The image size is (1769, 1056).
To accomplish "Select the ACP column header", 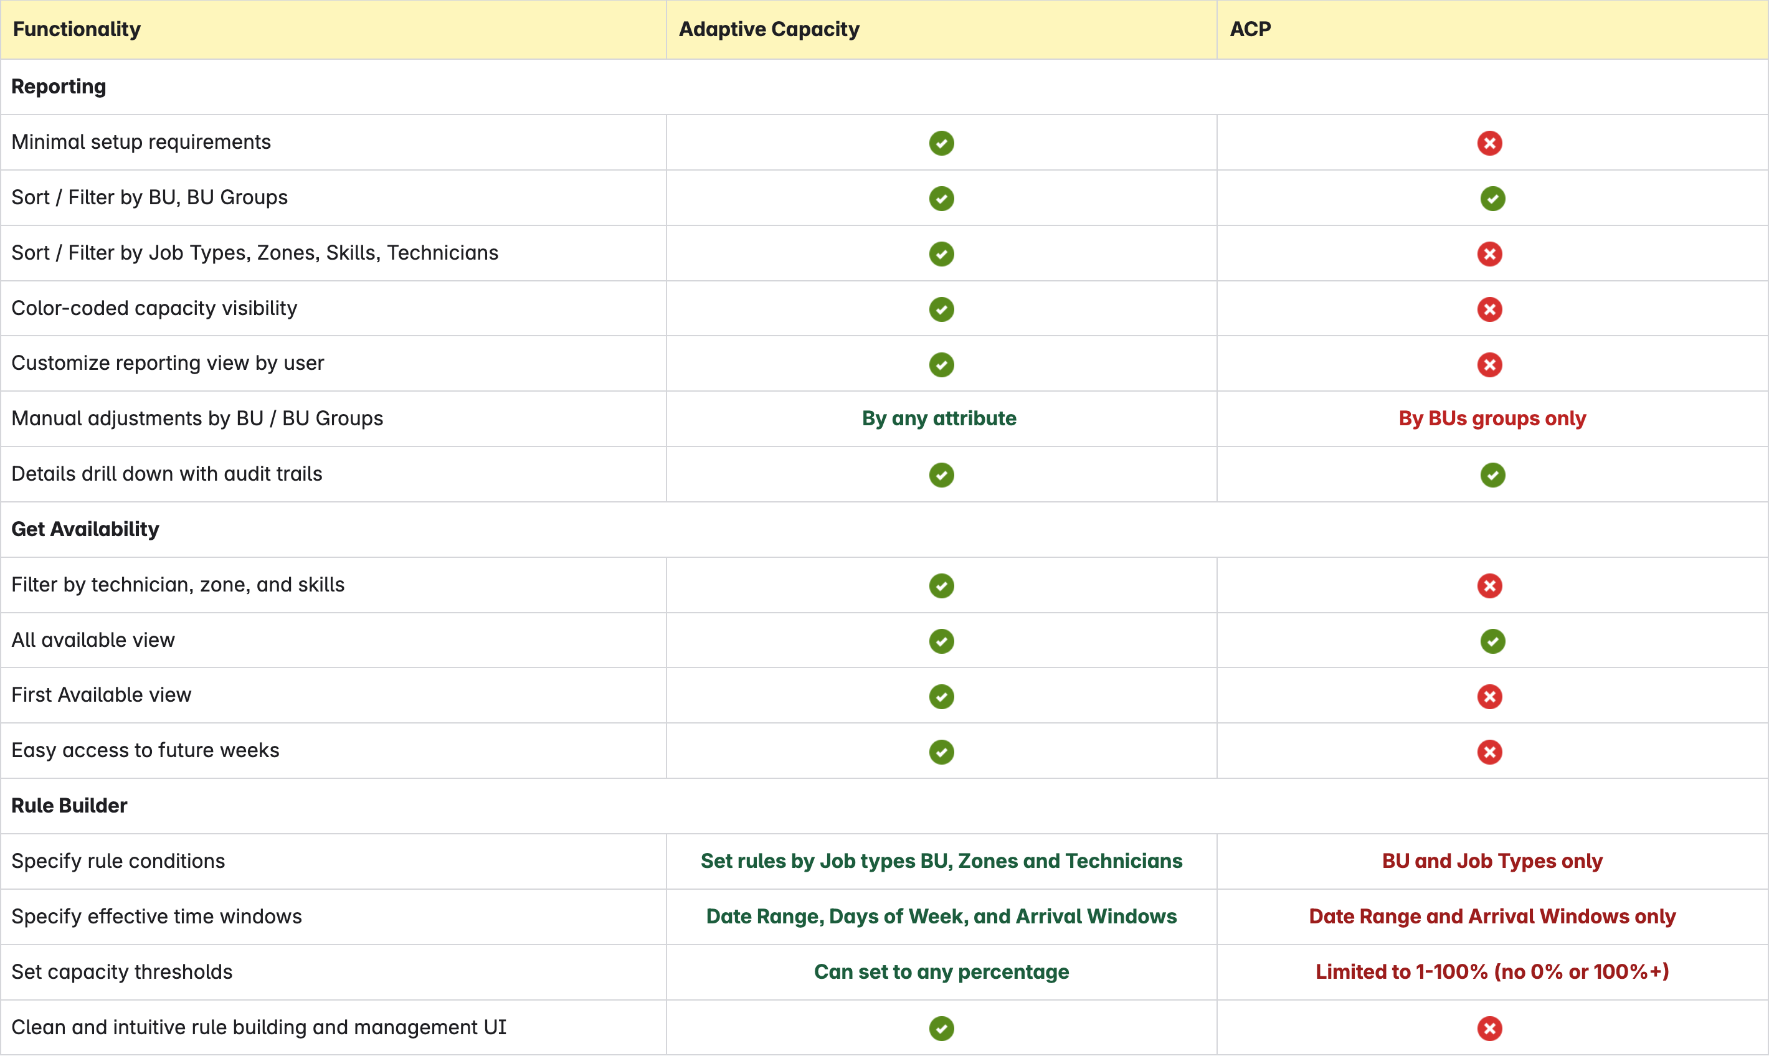I will coord(1250,29).
